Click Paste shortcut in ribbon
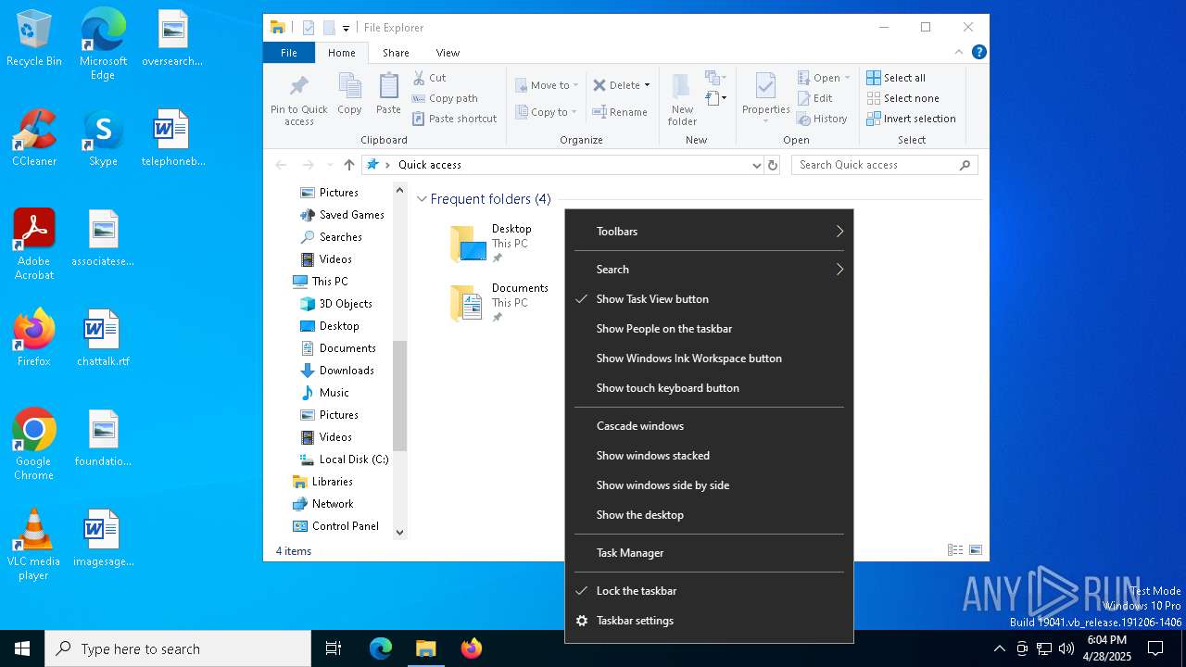The width and height of the screenshot is (1186, 667). click(455, 119)
